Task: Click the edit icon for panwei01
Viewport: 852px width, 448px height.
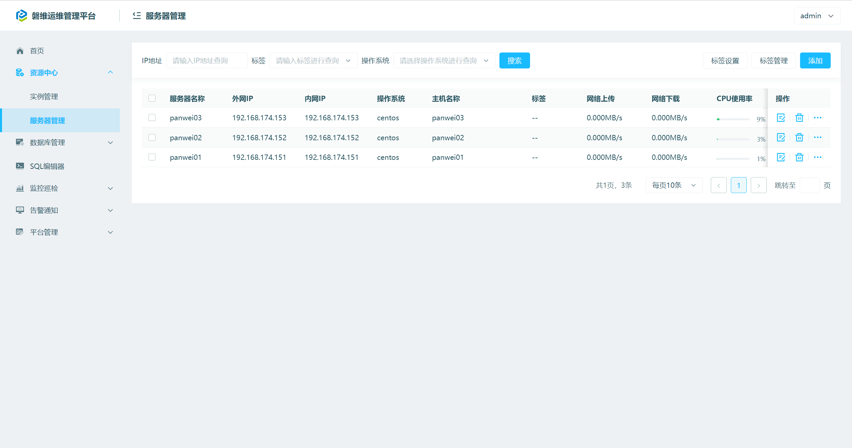Action: pos(781,157)
